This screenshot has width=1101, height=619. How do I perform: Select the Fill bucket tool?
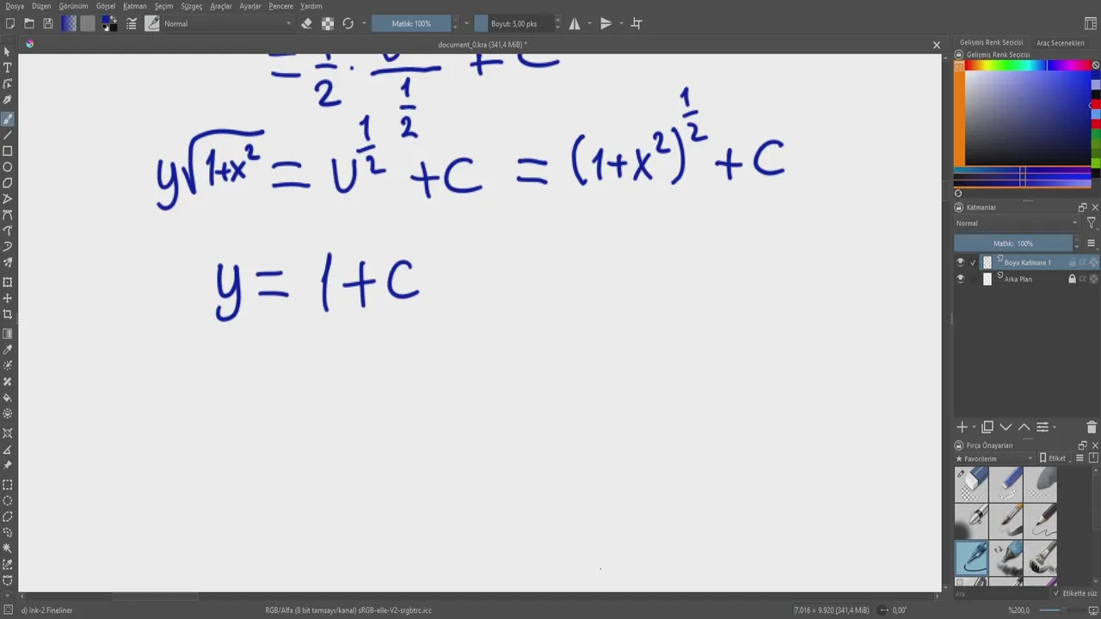pos(8,398)
